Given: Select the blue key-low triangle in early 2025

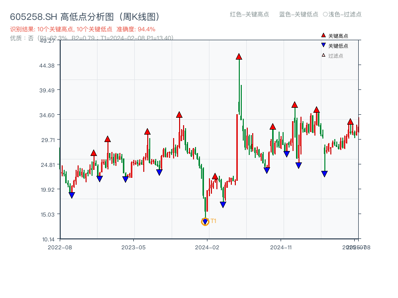Looking at the screenshot, I should (299, 166).
